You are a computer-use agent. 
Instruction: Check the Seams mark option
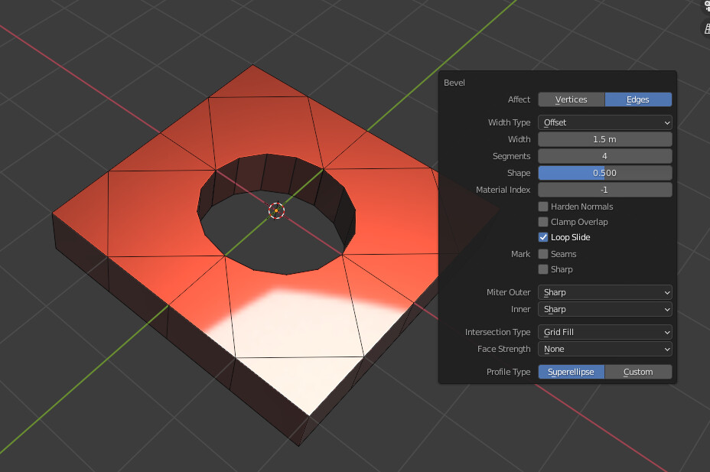543,253
